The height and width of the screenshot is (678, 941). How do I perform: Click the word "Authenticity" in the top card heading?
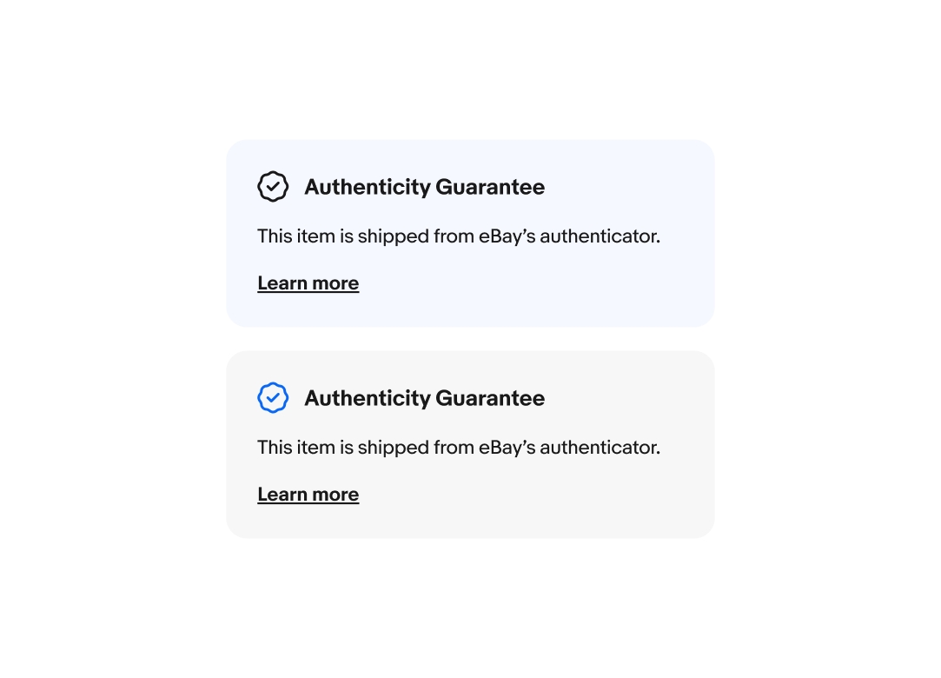(367, 187)
